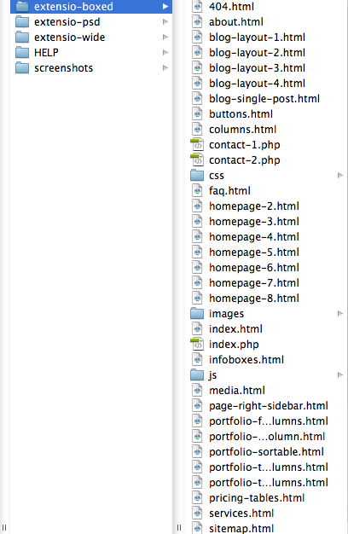
Task: Expand the extensio-wide folder arrow
Action: [x=165, y=38]
